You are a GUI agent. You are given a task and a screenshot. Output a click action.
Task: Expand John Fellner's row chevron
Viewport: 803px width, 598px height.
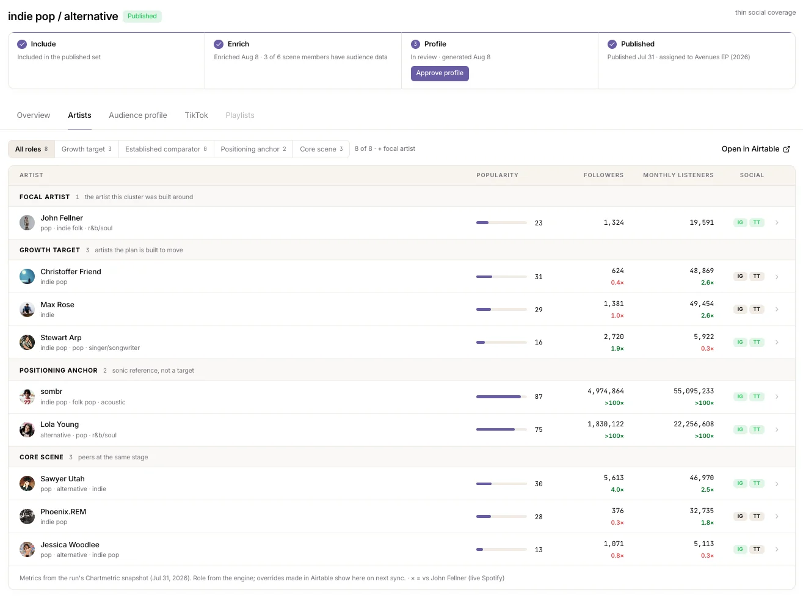point(777,223)
